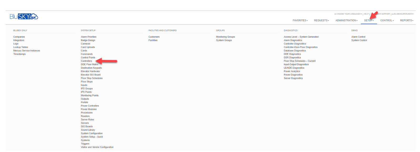The image size is (420, 152).
Task: Select Alarm Control under Demo
Action: [358, 37]
